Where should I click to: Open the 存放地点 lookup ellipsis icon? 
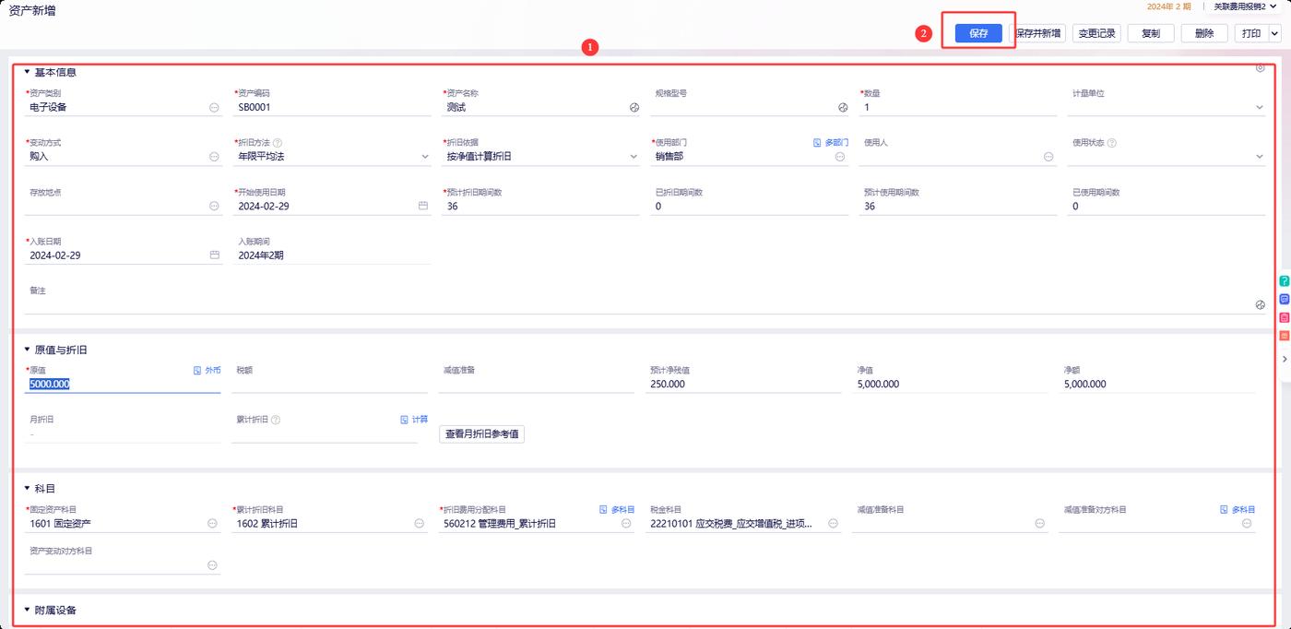(x=214, y=207)
